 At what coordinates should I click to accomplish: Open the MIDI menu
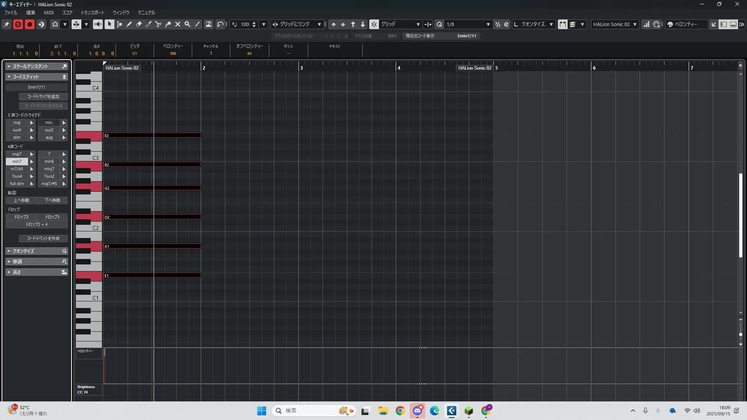(x=49, y=12)
